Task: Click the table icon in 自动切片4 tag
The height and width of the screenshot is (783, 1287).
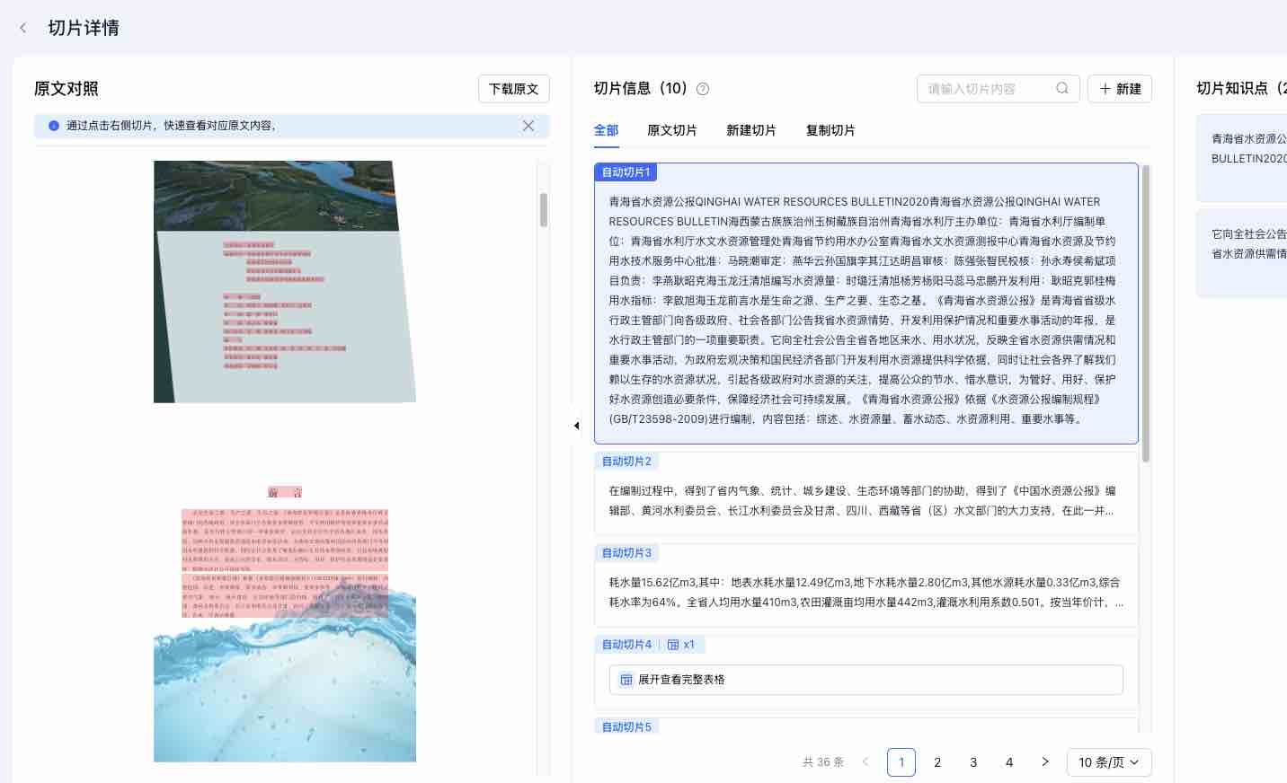Action: 673,645
